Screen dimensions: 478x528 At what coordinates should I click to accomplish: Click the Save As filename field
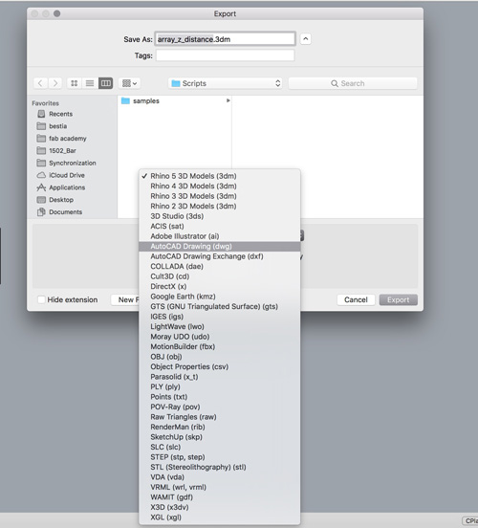click(225, 39)
